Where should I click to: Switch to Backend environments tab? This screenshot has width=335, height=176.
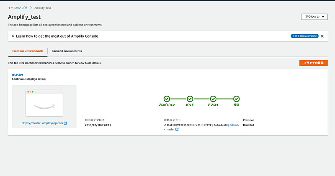pyautogui.click(x=67, y=51)
